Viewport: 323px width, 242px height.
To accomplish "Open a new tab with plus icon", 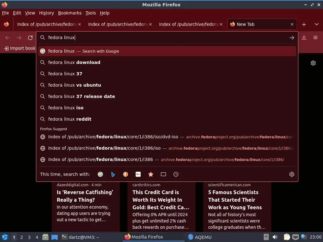I will coord(304,25).
